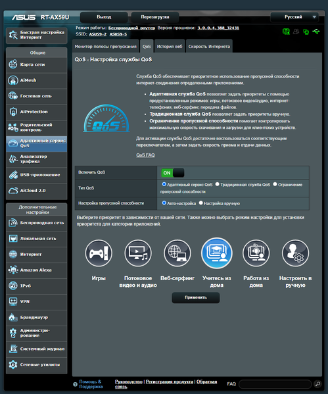Choose Настроить вручную customize icon
328x394 pixels.
(295, 253)
